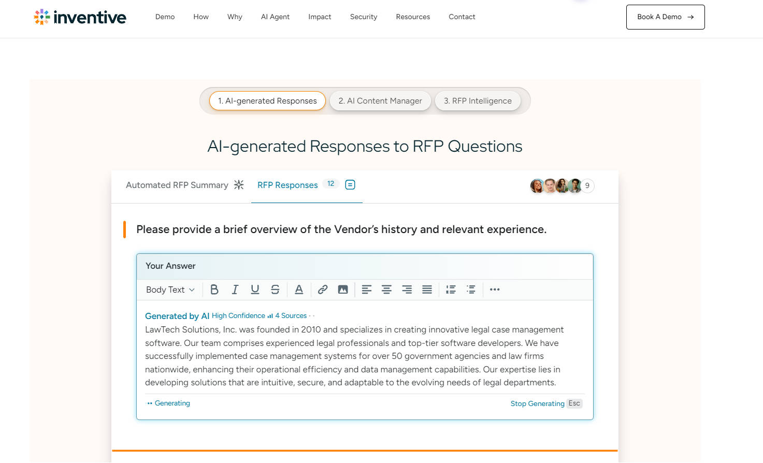Justify the answer text
763x463 pixels.
click(x=427, y=290)
